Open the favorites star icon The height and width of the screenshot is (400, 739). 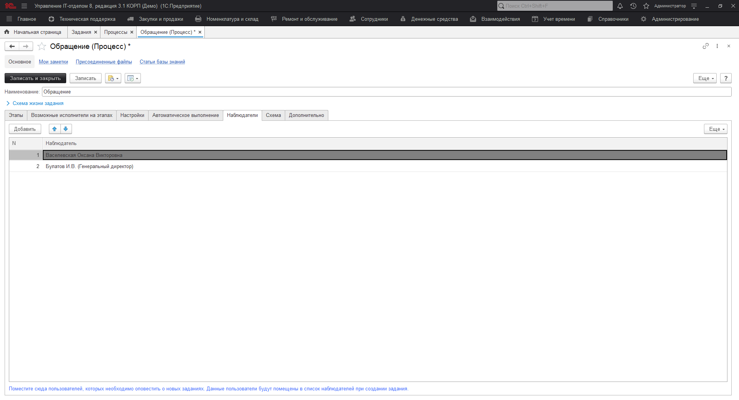pyautogui.click(x=646, y=6)
